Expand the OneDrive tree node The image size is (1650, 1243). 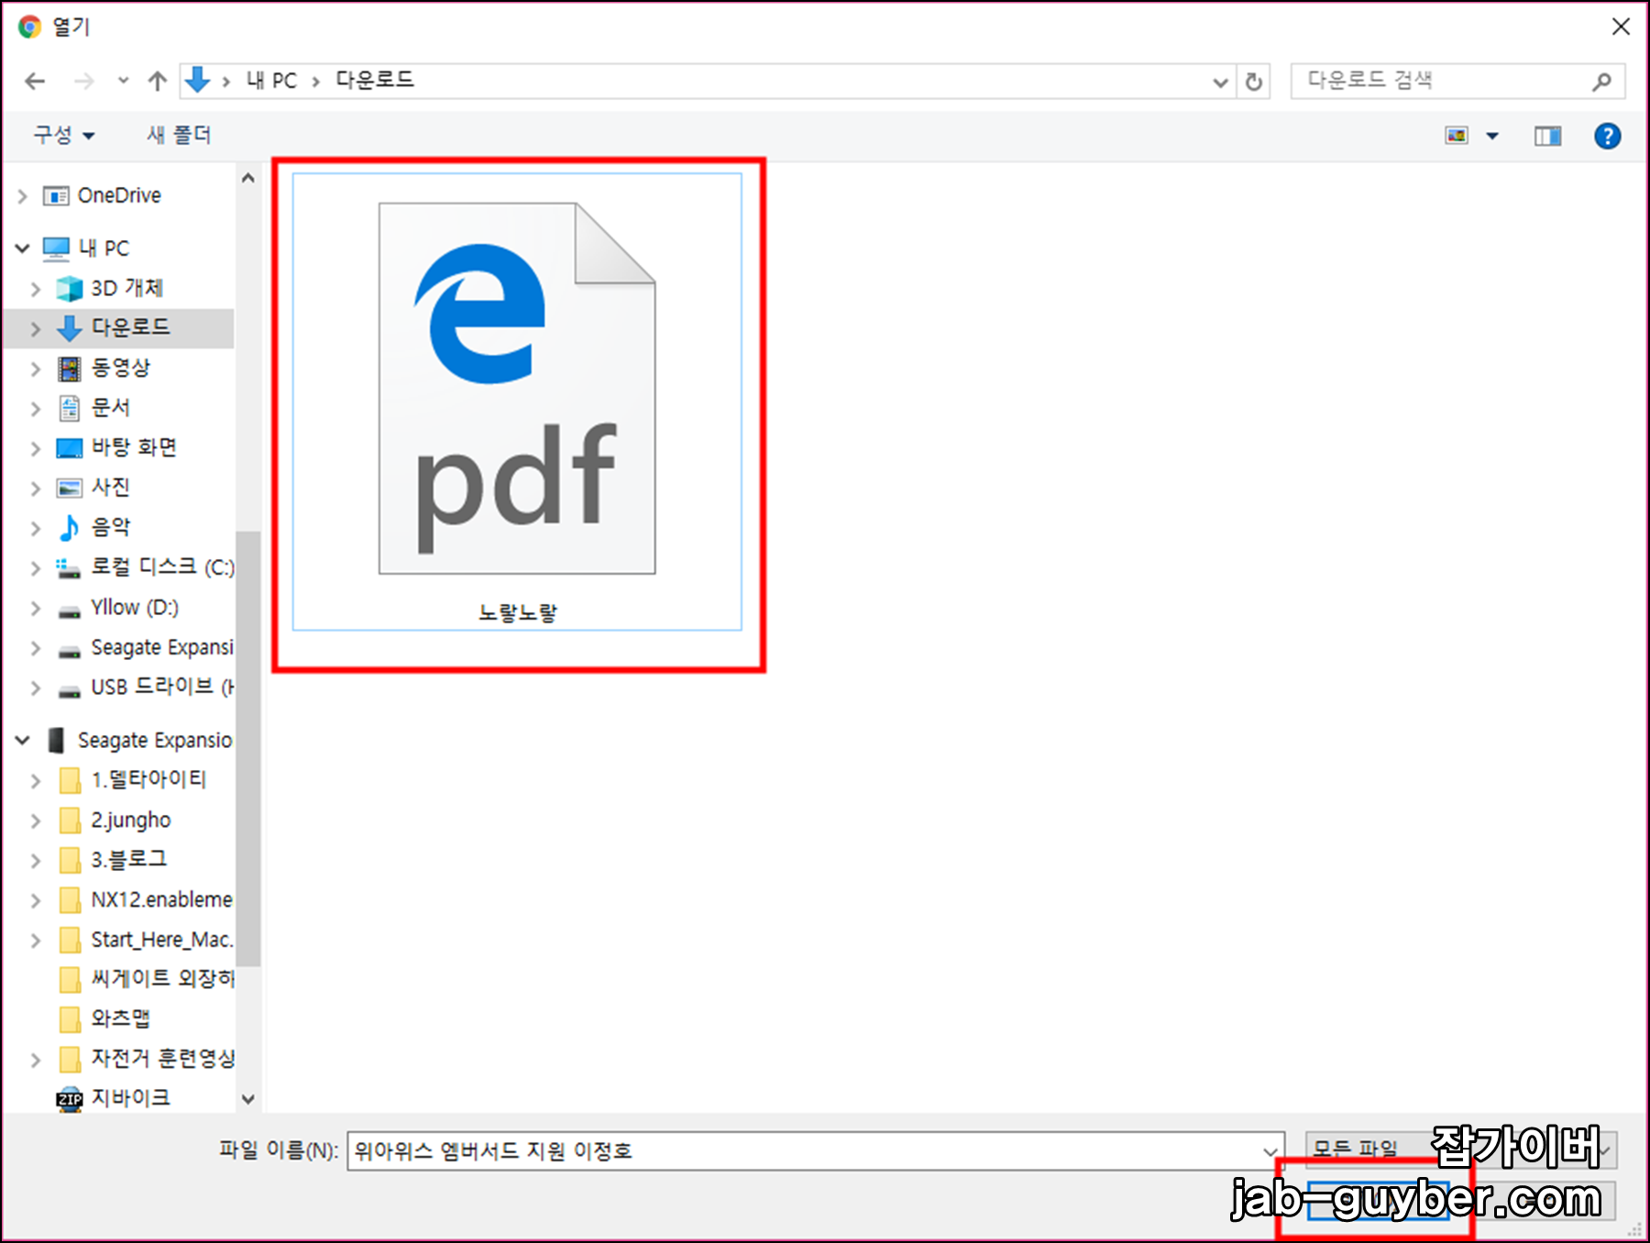22,196
